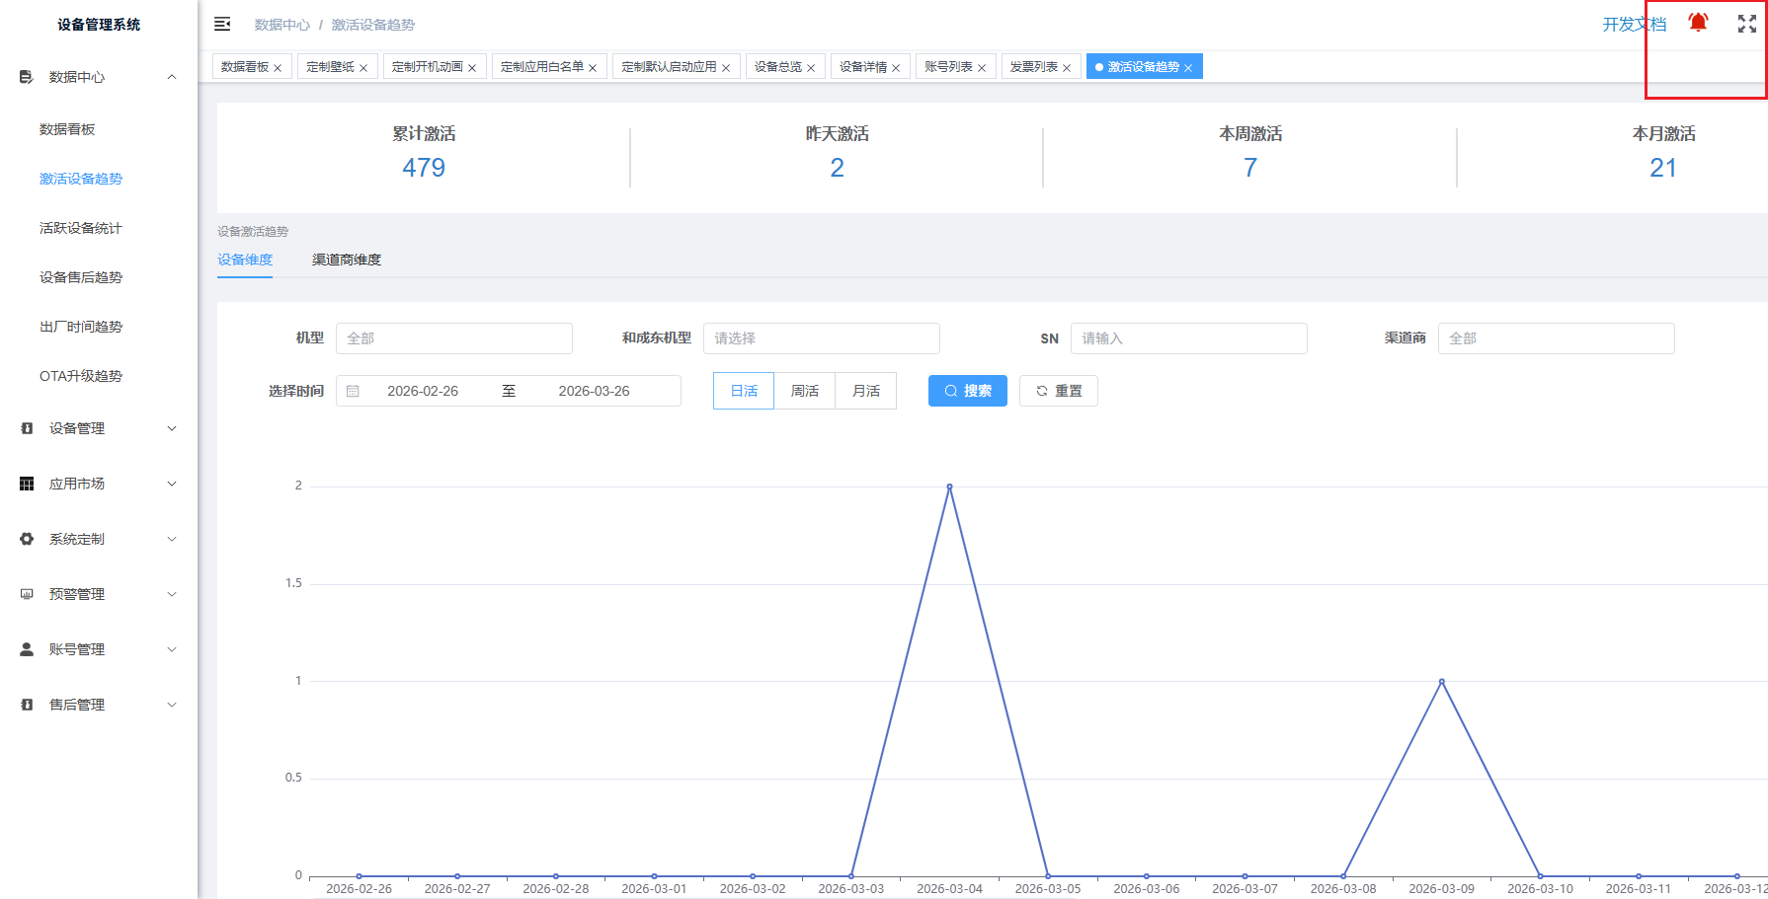Viewport: 1768px width, 899px height.
Task: Close the 定制默认启动应用 tab
Action: click(726, 68)
